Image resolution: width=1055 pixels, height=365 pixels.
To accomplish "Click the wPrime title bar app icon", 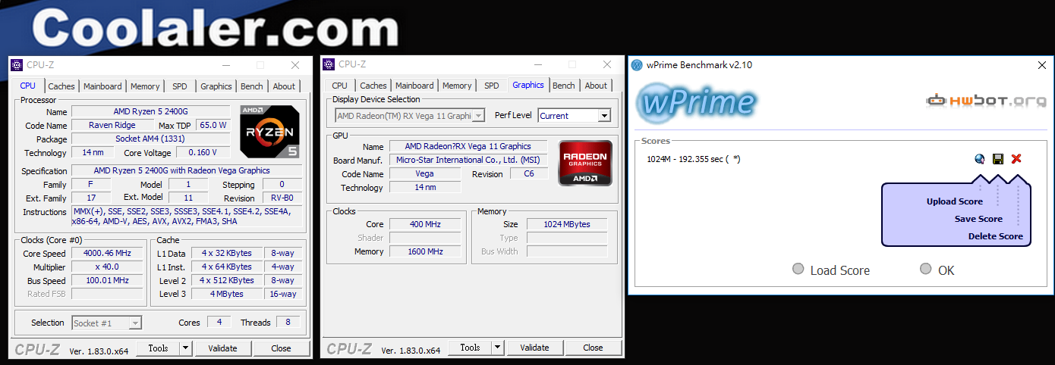I will pos(638,65).
